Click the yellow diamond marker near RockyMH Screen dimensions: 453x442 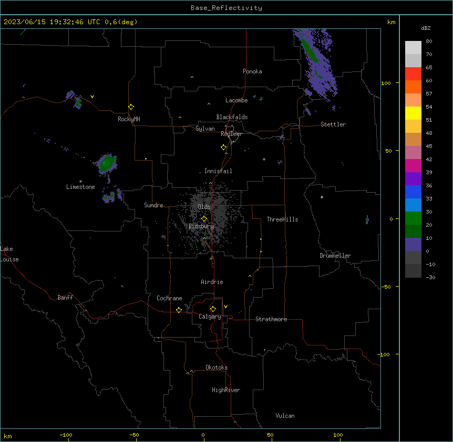[131, 107]
